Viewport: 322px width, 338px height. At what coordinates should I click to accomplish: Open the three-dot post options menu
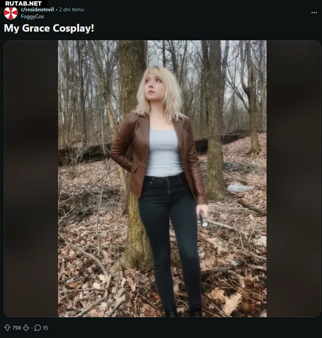tap(314, 13)
